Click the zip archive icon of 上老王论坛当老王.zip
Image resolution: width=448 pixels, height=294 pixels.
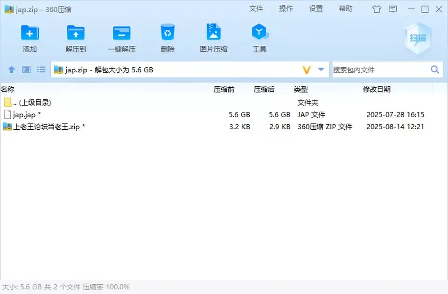pos(7,126)
